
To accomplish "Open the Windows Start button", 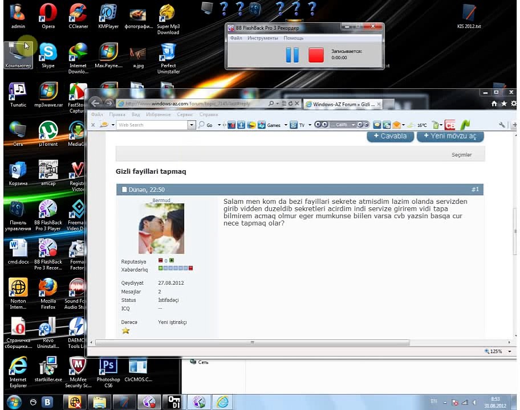I will click(14, 402).
